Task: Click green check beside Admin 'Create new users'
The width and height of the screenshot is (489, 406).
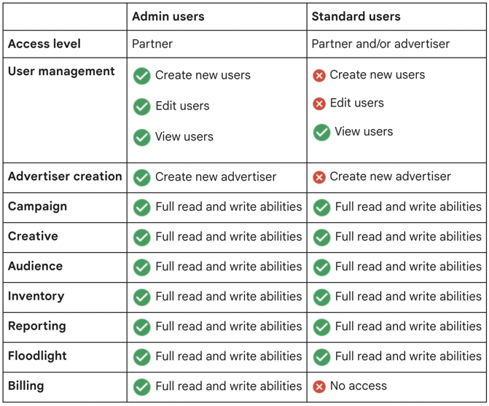Action: pos(142,75)
